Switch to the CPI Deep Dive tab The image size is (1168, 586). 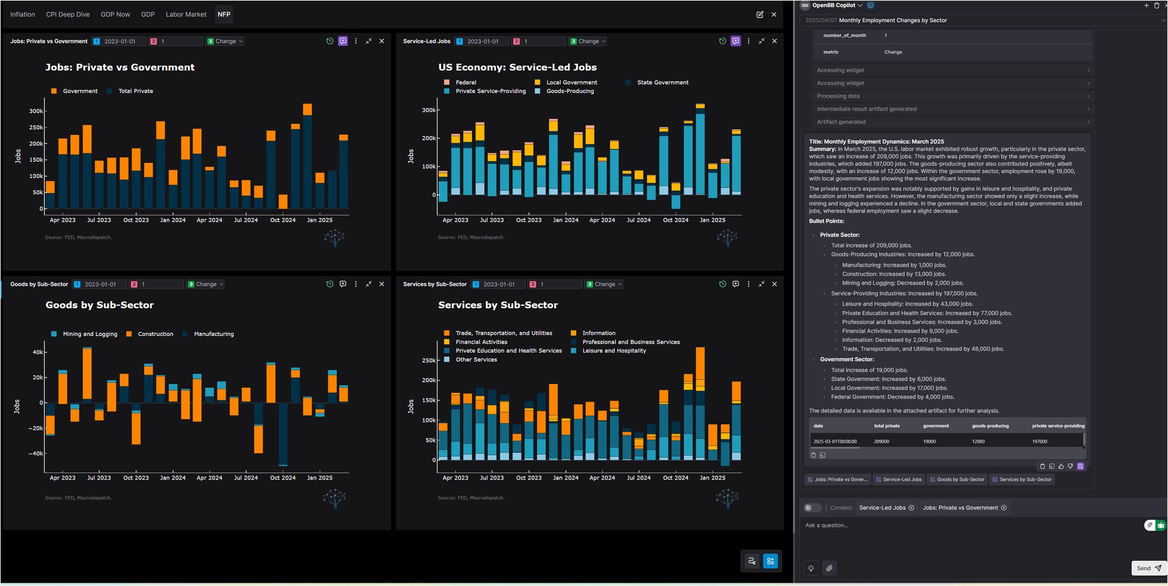(x=68, y=15)
